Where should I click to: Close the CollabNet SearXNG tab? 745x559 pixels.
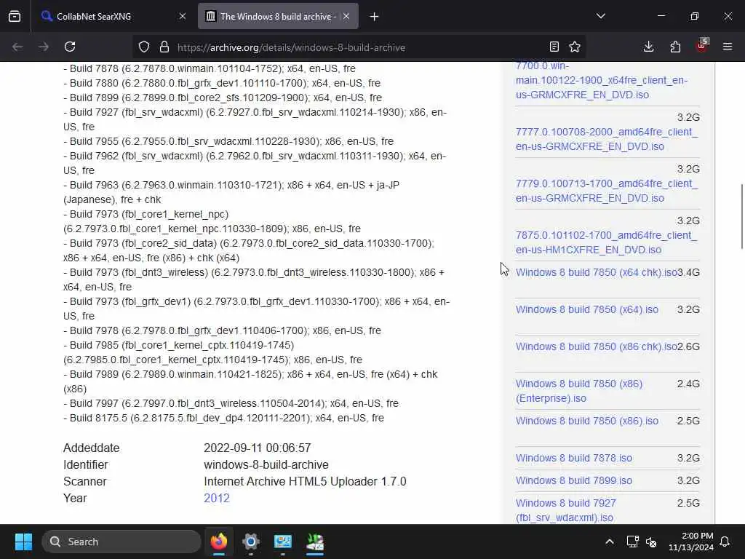[x=183, y=17]
